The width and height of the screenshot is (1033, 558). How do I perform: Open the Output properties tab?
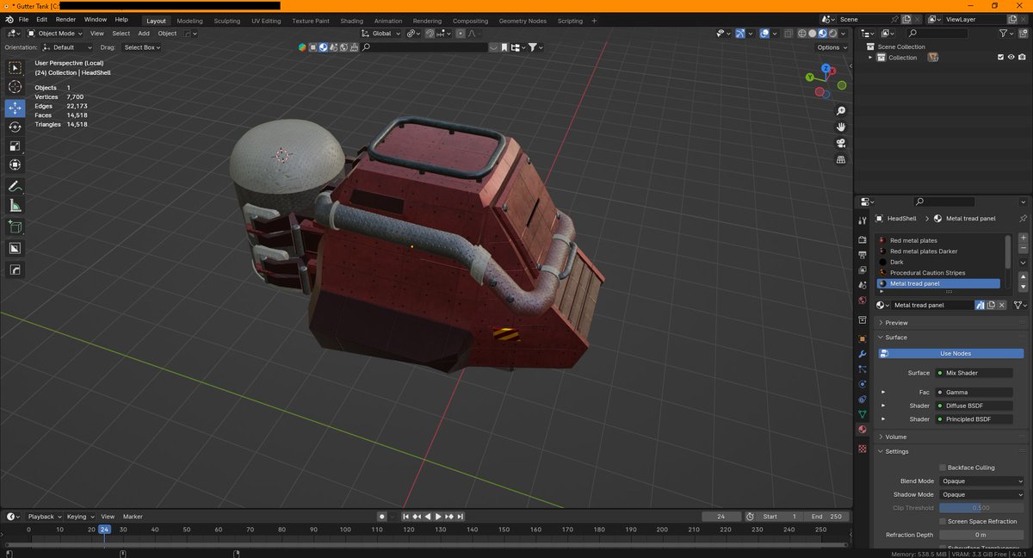tap(863, 255)
